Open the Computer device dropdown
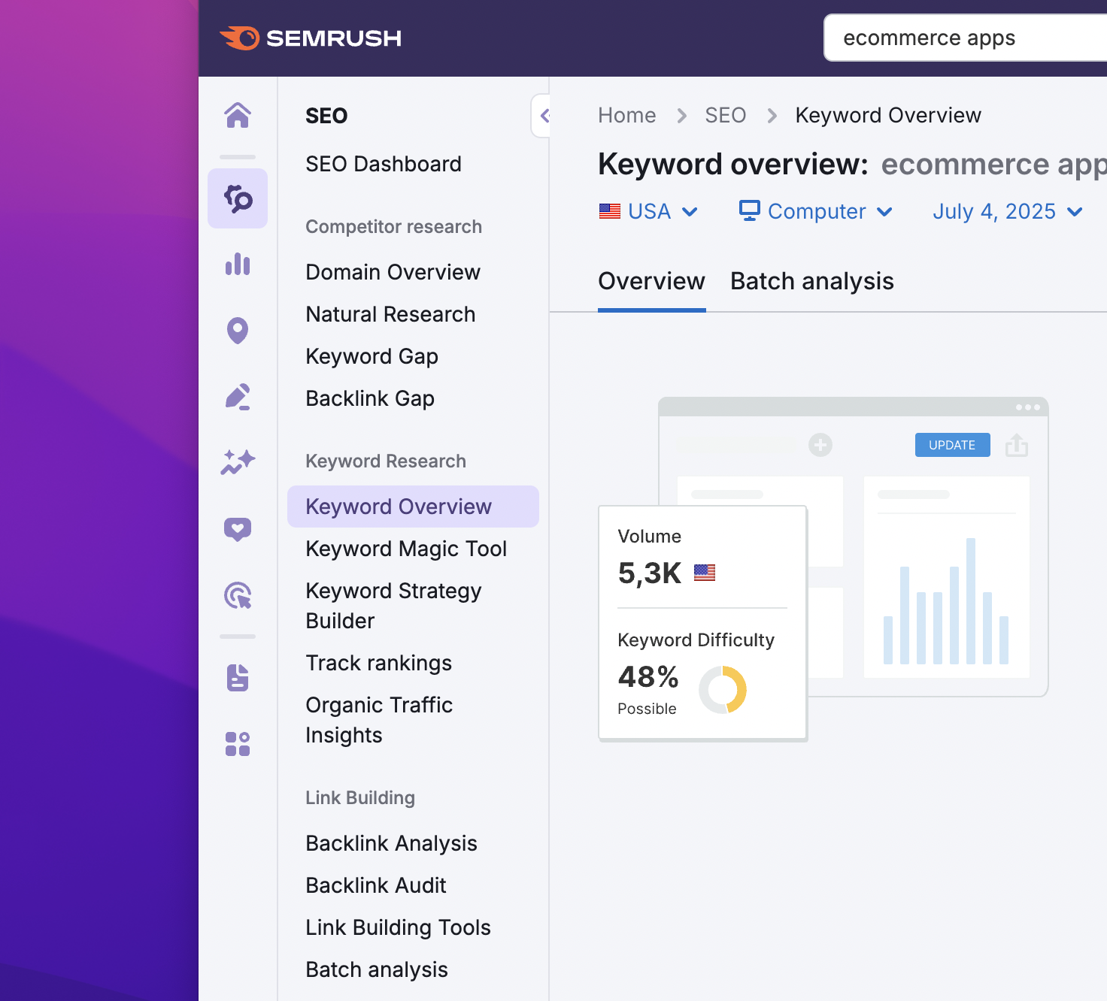Screen dimensions: 1107x1001 click(x=816, y=211)
